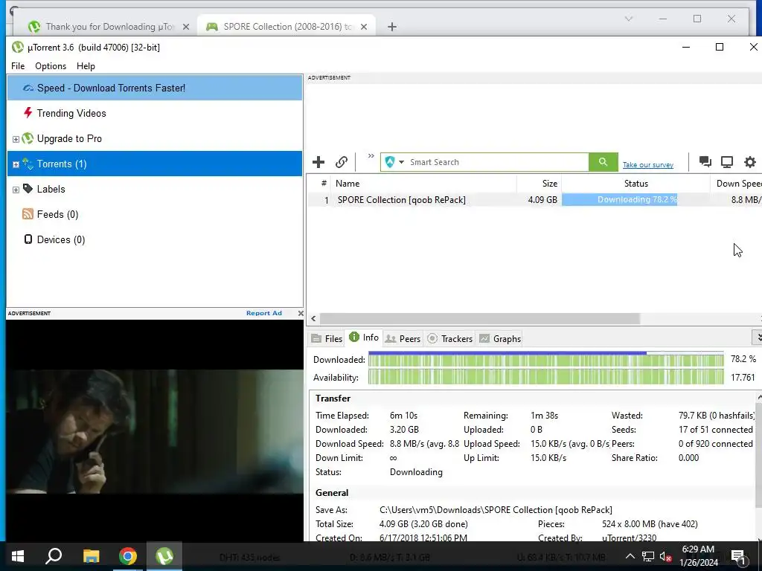Select Trending Videos in the sidebar

click(x=155, y=113)
